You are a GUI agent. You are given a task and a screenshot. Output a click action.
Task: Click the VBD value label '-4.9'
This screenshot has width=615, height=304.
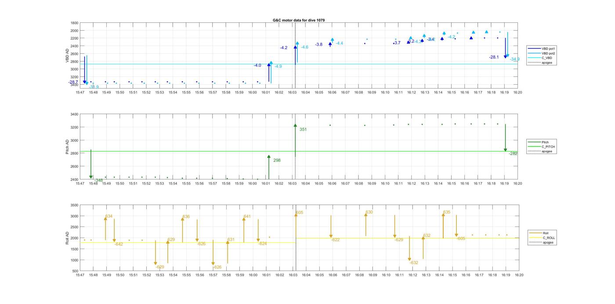[279, 67]
